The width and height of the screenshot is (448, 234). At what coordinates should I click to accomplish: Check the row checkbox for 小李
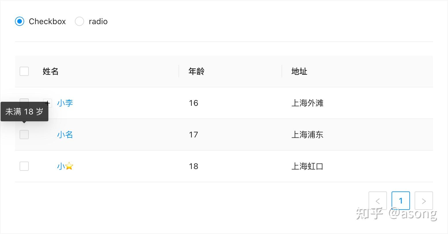24,100
